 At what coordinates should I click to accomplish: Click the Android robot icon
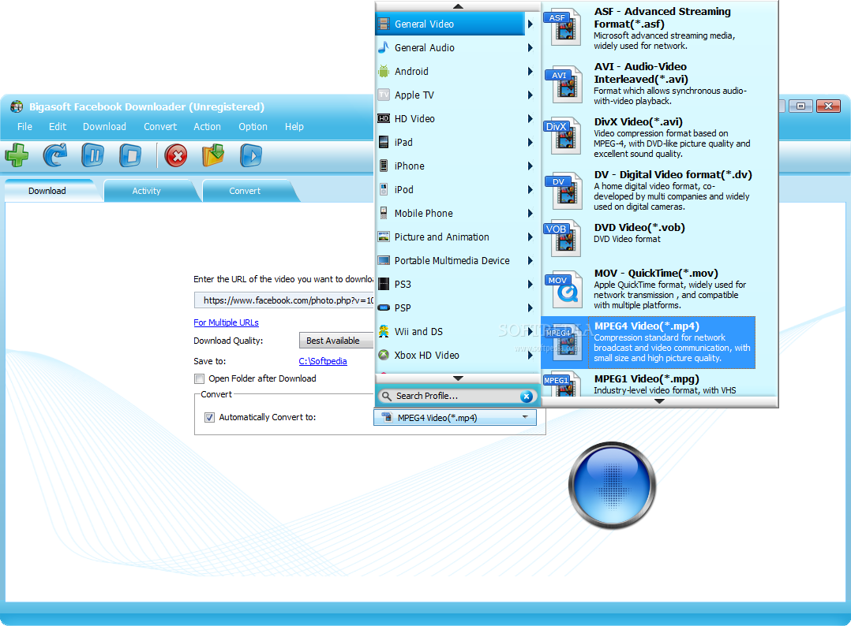[x=384, y=71]
